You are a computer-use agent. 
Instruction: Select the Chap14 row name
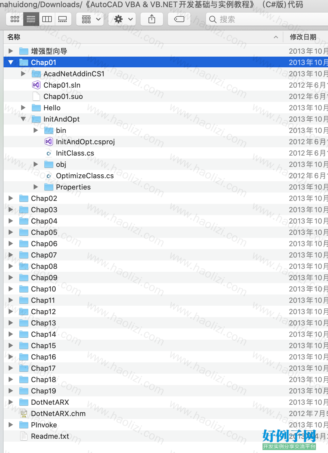(x=43, y=334)
